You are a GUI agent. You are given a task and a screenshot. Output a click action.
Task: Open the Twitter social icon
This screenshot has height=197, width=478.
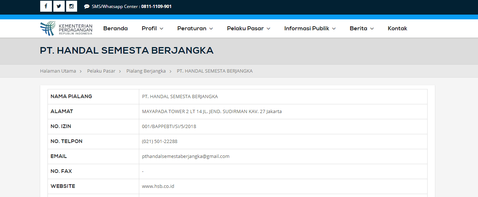pos(59,6)
